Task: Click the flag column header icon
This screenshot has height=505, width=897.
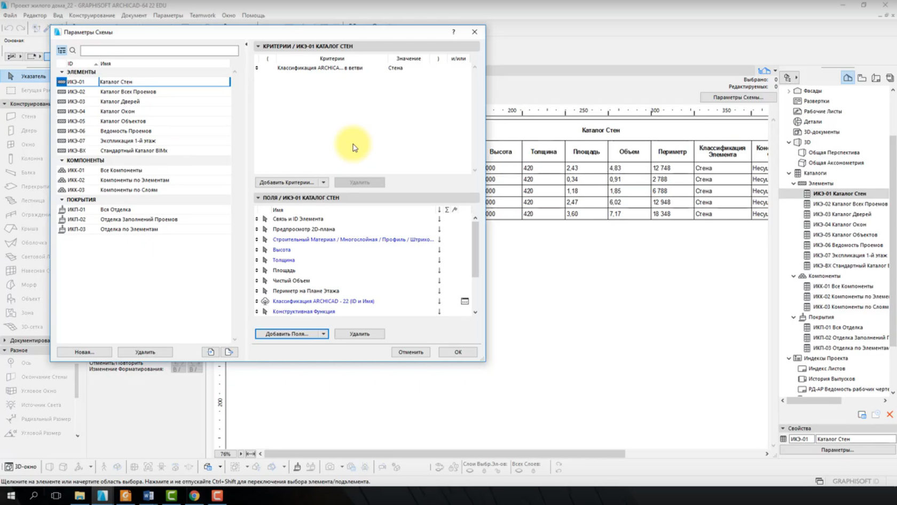Action: point(455,210)
